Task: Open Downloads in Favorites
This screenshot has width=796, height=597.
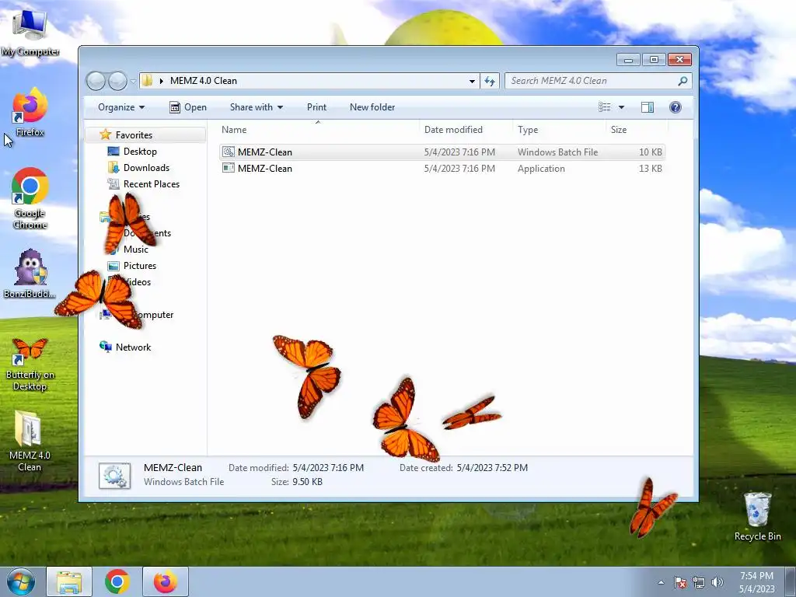Action: click(146, 168)
